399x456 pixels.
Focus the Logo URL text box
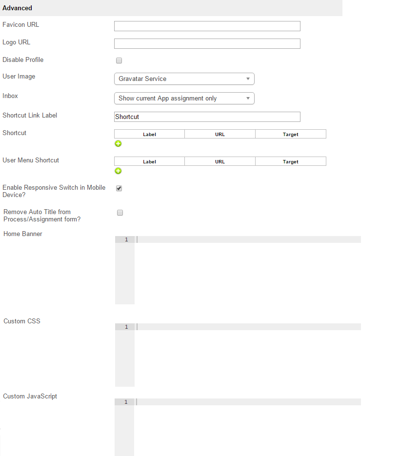point(207,44)
